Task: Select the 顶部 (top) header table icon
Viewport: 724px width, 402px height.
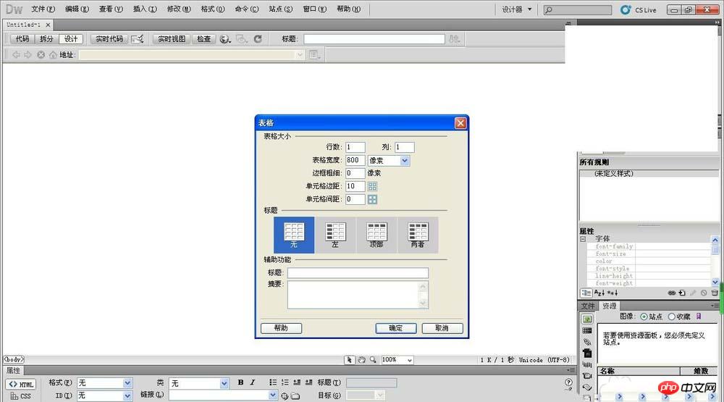Action: click(376, 235)
